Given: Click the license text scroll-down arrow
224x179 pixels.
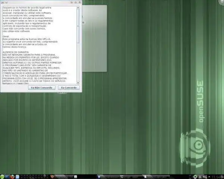Looking at the screenshot, I should pos(78,82).
